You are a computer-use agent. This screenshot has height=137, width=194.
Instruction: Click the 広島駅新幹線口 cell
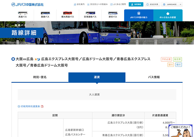[74, 130]
